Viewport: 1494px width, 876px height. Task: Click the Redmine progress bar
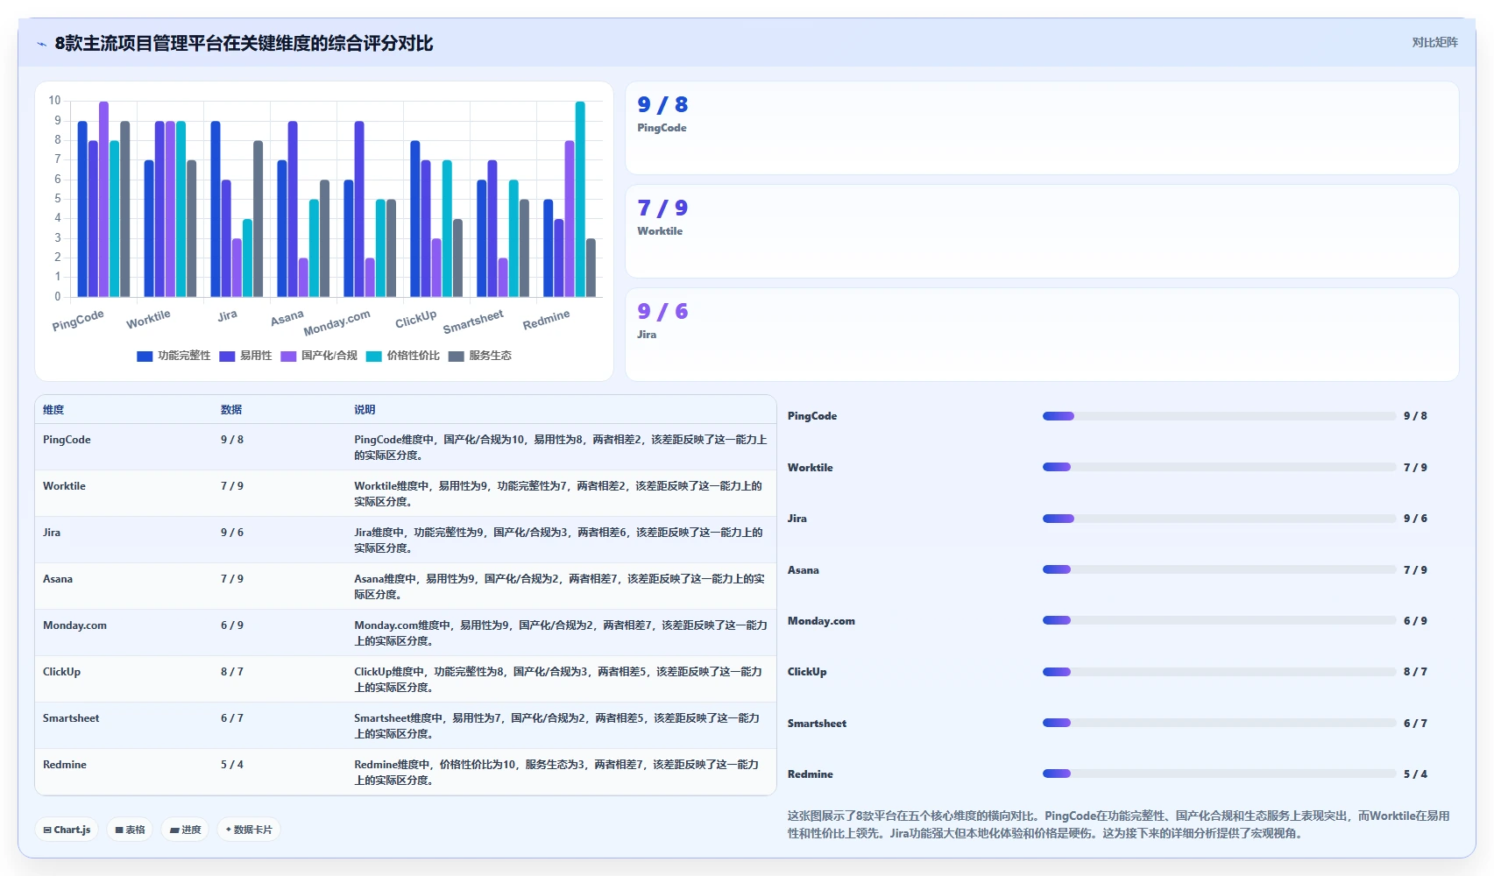coord(1219,774)
